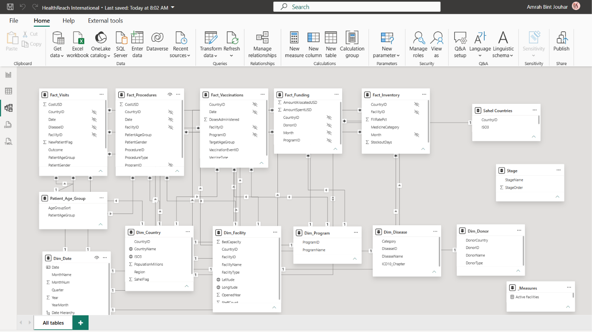The height and width of the screenshot is (332, 592).
Task: Select the Date Hierarchy in Dim_Date
Action: [x=64, y=313]
